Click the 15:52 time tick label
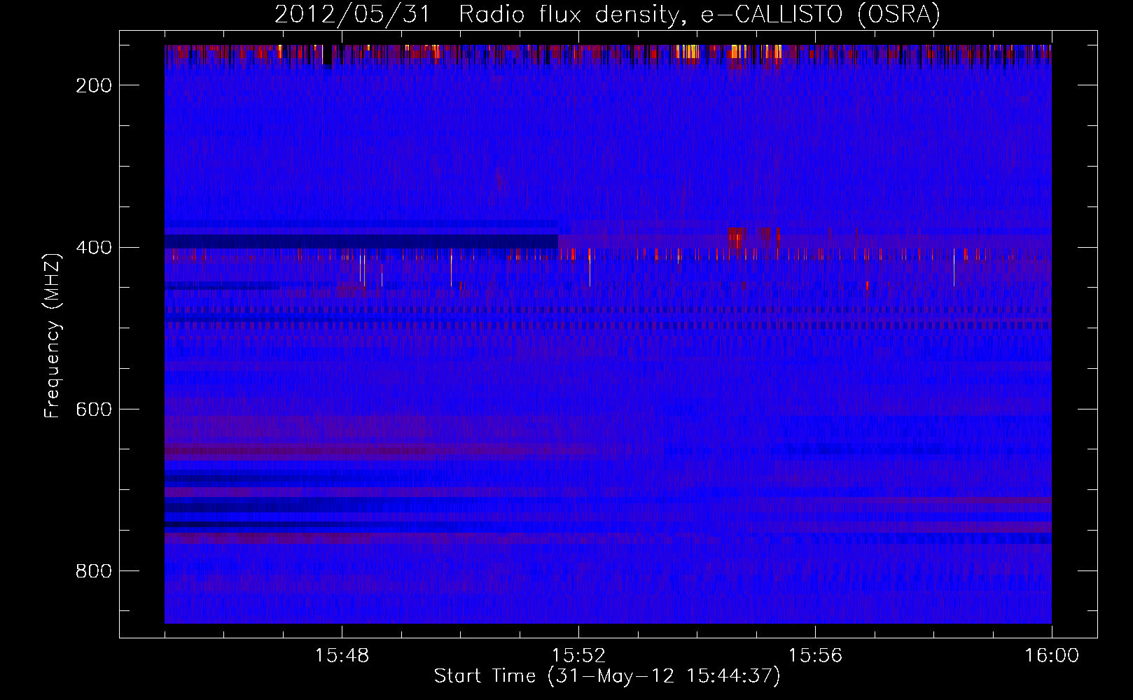The height and width of the screenshot is (700, 1133). point(578,656)
